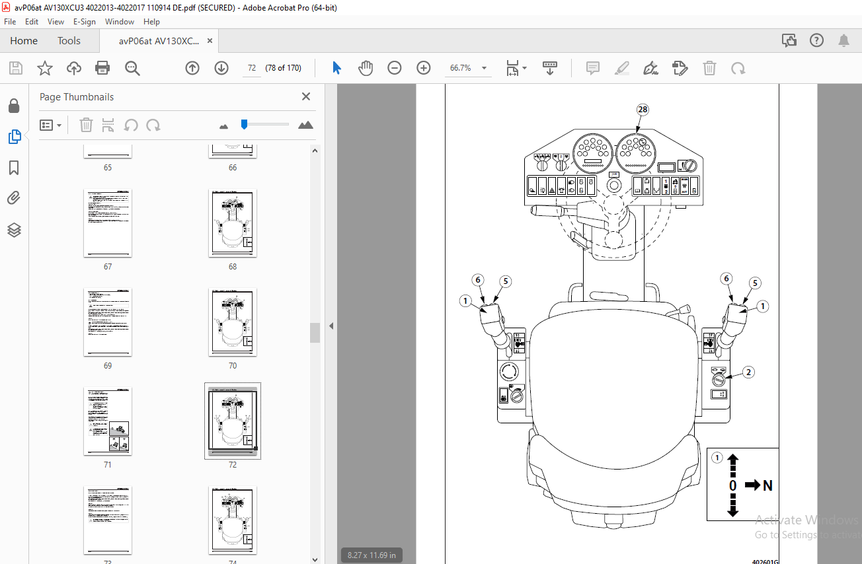
Task: Select the page 71 thumbnail
Action: point(108,421)
